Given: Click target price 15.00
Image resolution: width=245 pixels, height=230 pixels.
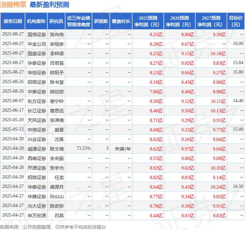Looking at the screenshot, I should point(238,129).
